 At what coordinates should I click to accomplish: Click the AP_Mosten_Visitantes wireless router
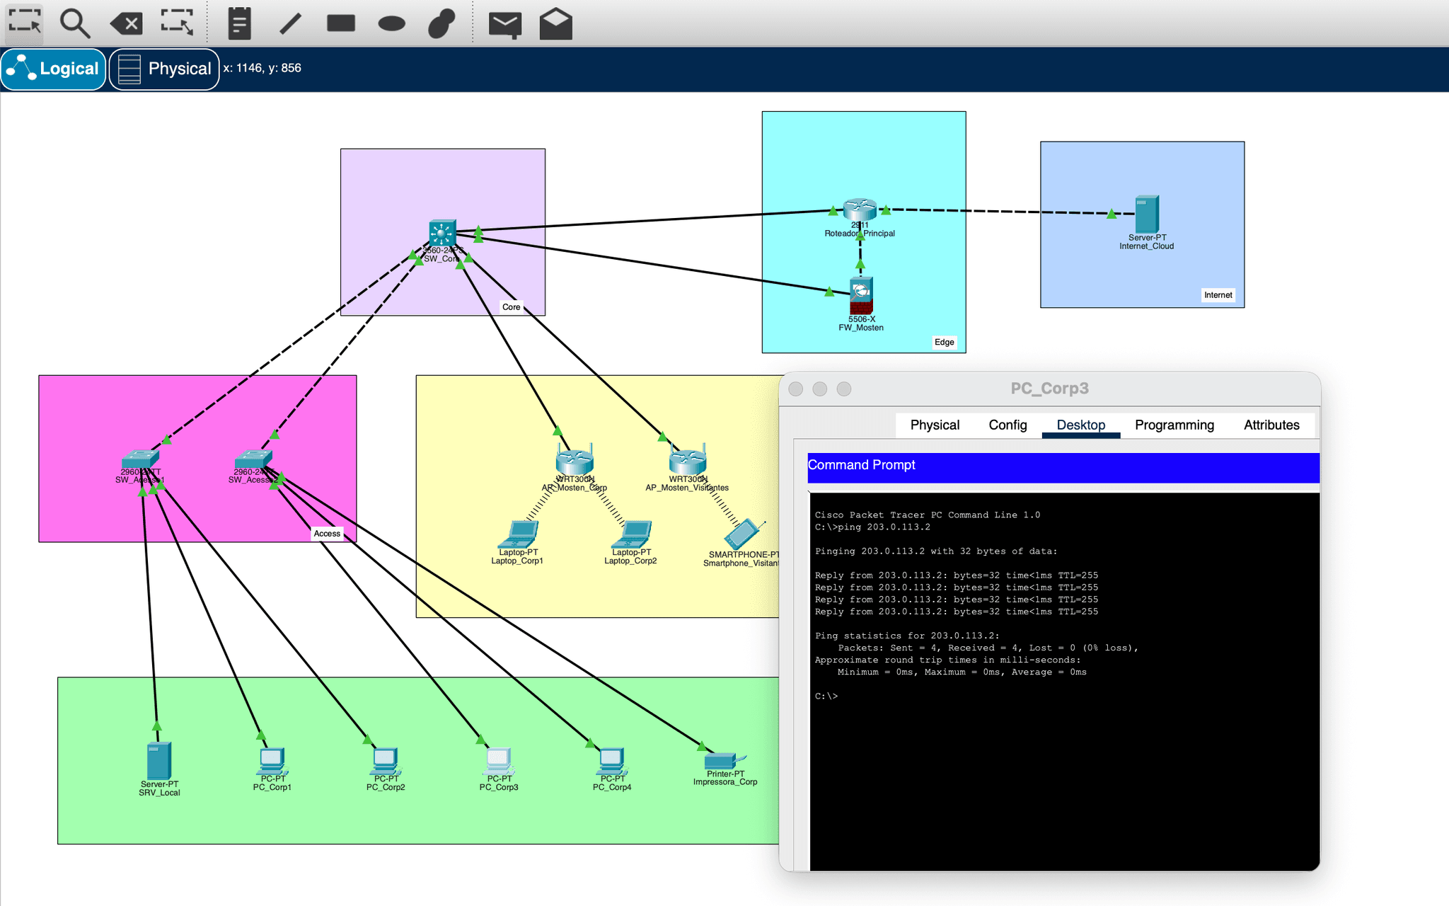point(688,460)
